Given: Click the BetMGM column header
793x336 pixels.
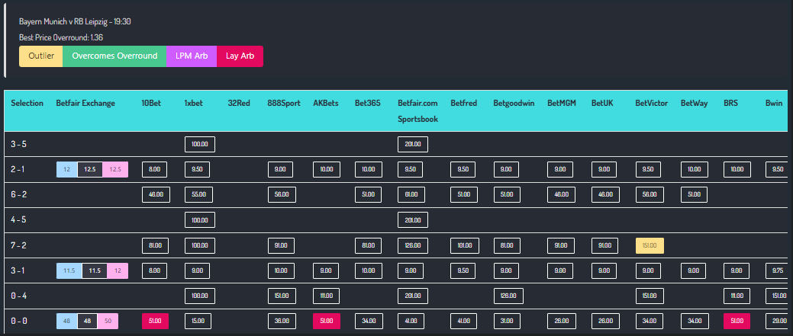Looking at the screenshot, I should tap(562, 104).
